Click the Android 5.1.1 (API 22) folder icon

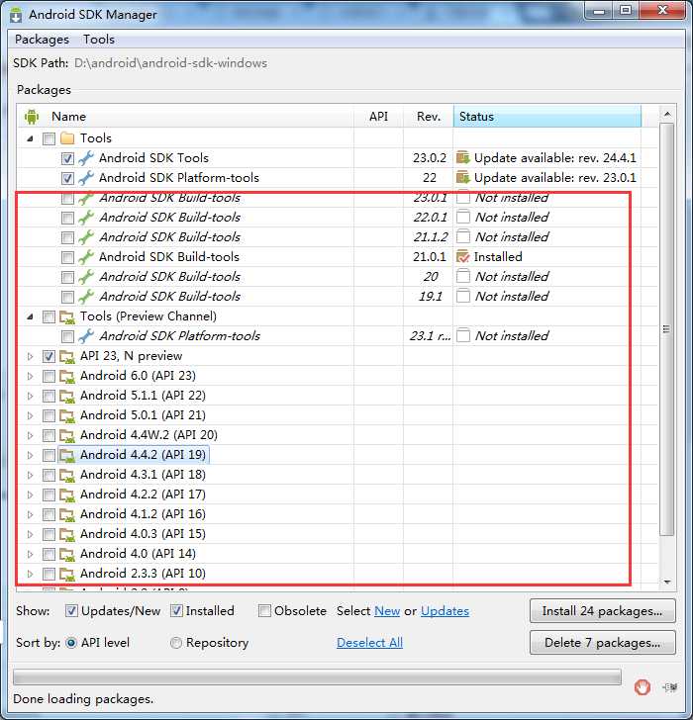(x=67, y=396)
